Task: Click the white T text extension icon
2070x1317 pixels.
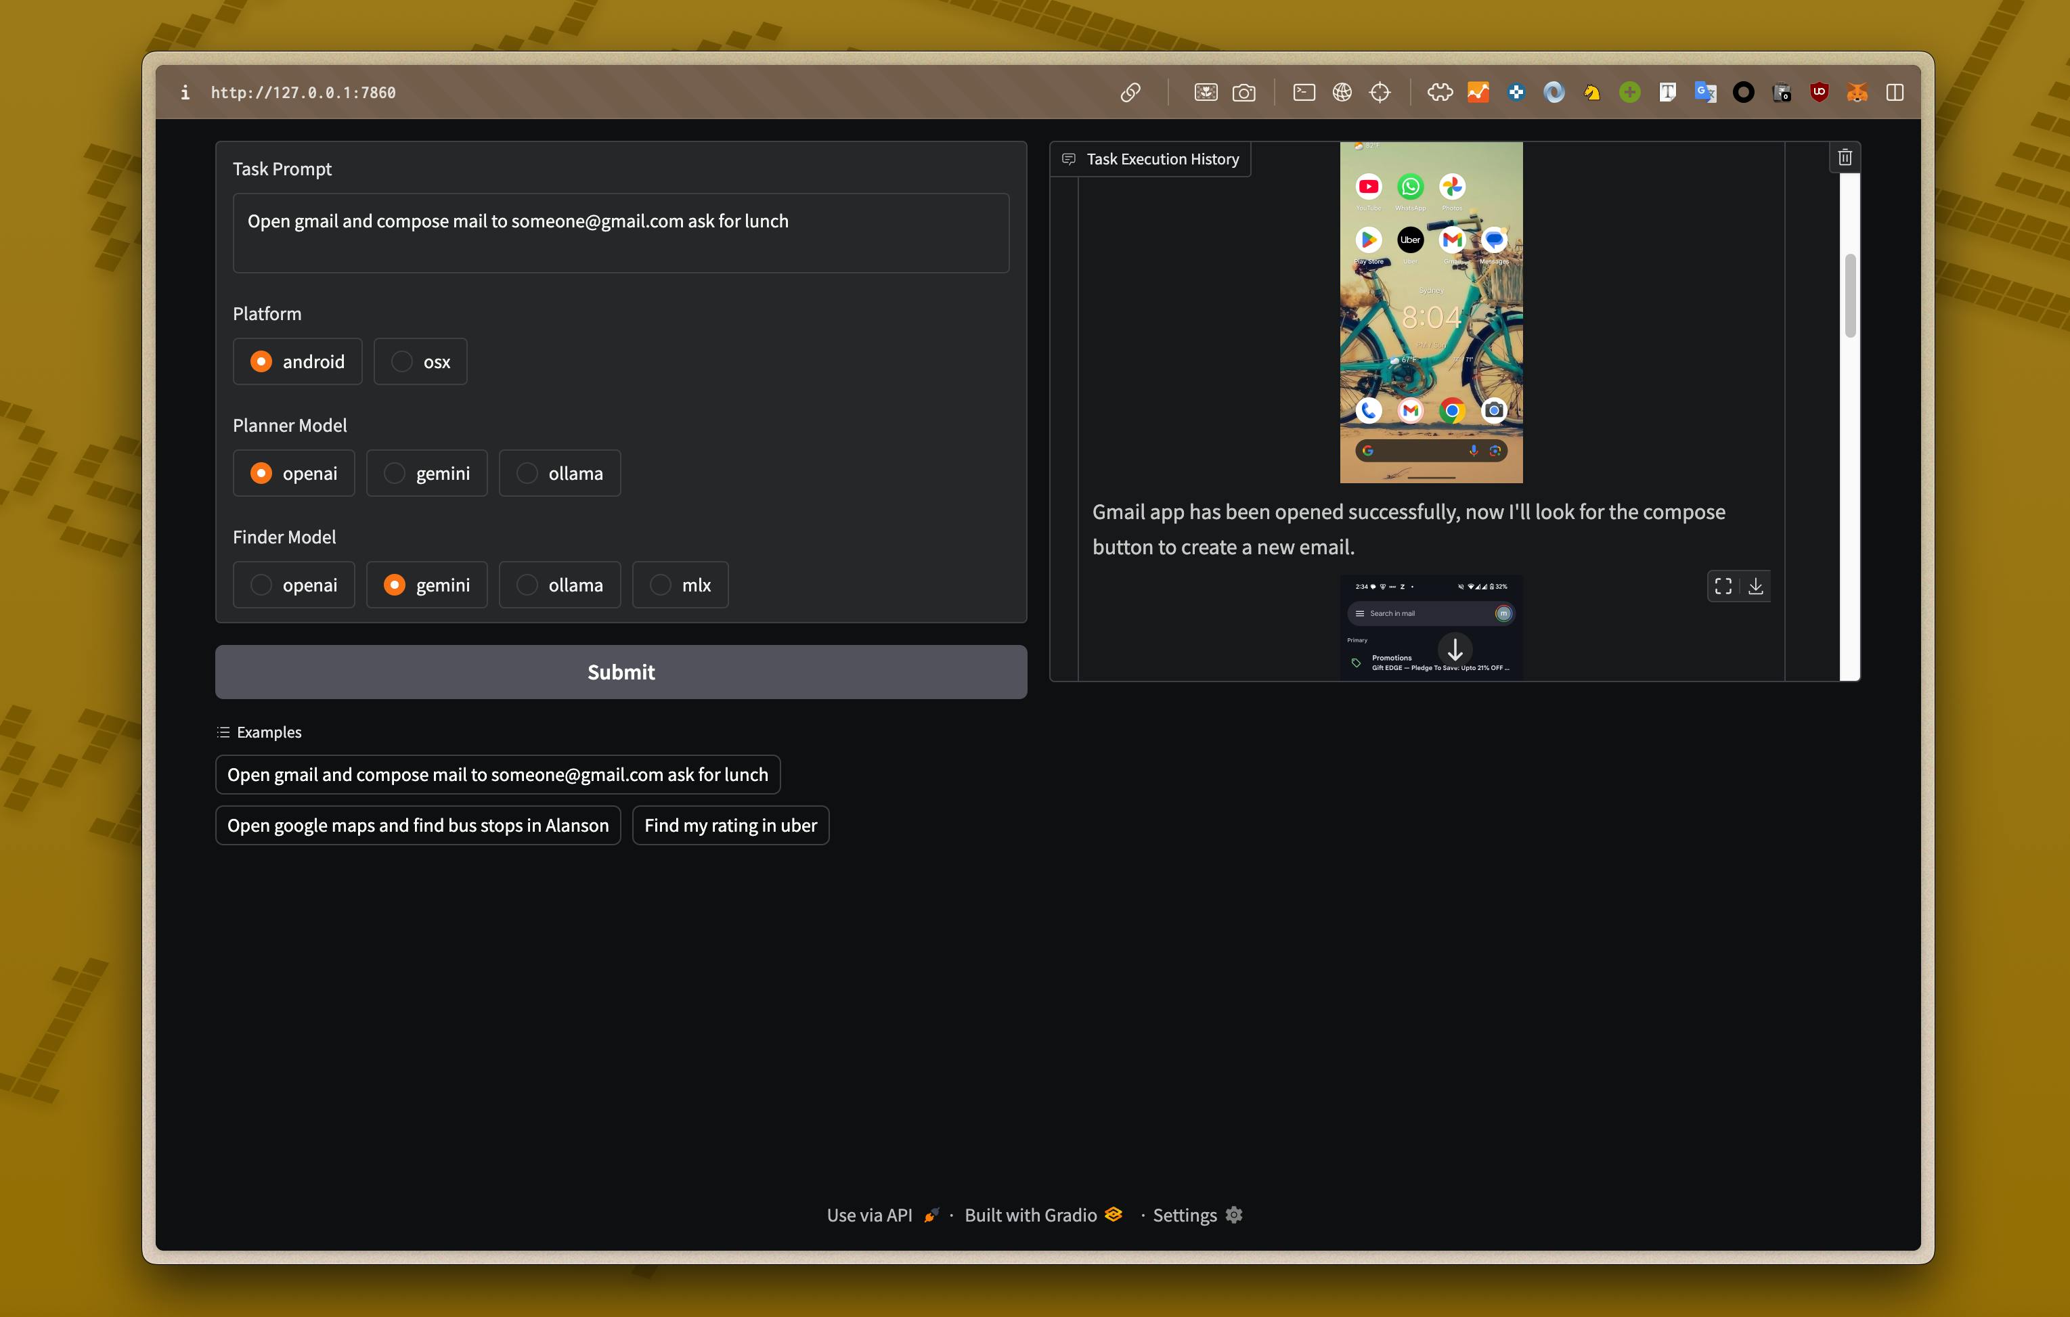Action: (x=1667, y=92)
